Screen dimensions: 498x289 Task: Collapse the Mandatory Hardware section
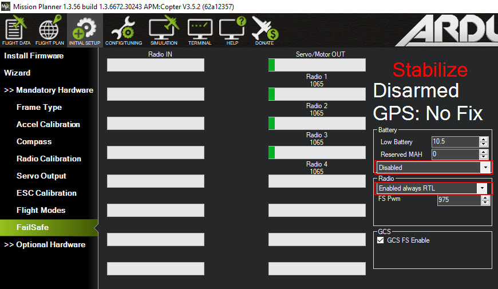click(49, 90)
